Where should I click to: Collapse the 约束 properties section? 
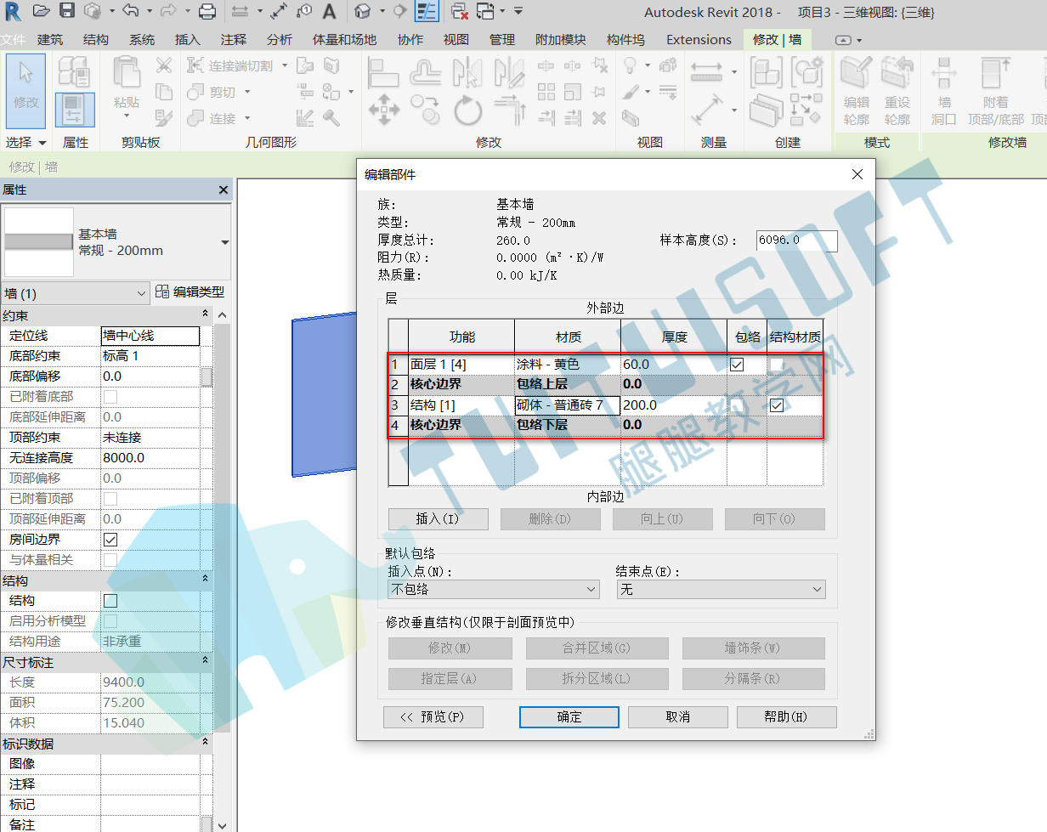click(205, 314)
